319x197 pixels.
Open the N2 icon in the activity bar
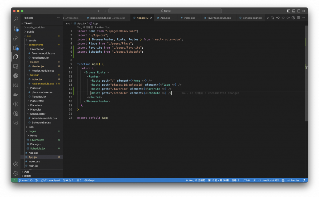point(16,85)
